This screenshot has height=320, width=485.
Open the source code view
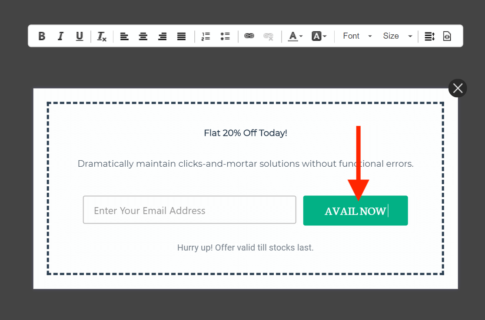[x=447, y=36]
